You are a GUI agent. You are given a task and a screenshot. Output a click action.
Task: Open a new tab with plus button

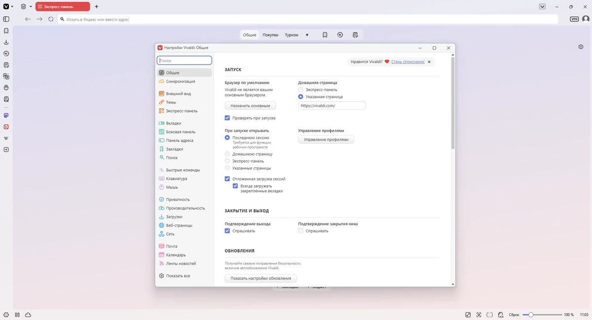tap(96, 6)
